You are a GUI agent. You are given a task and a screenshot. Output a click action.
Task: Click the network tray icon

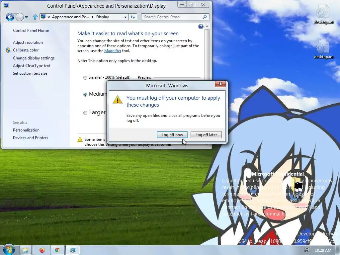pyautogui.click(x=306, y=250)
